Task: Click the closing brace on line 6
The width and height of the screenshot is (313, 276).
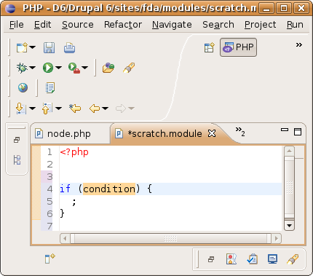Action: 63,213
